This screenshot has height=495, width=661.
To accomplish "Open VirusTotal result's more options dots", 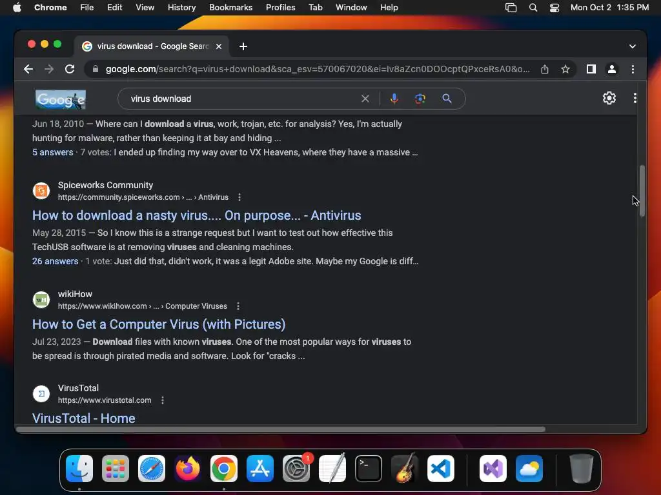I will point(163,400).
